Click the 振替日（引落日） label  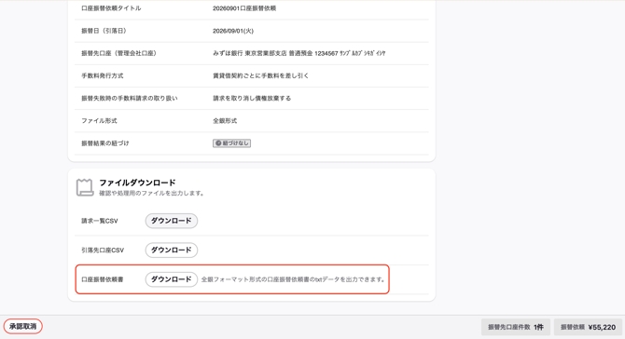point(104,31)
